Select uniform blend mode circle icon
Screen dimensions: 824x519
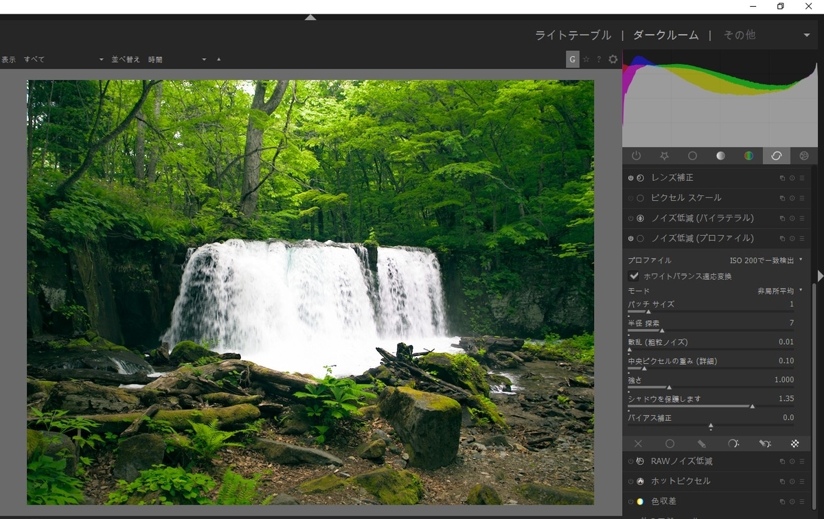pos(669,444)
